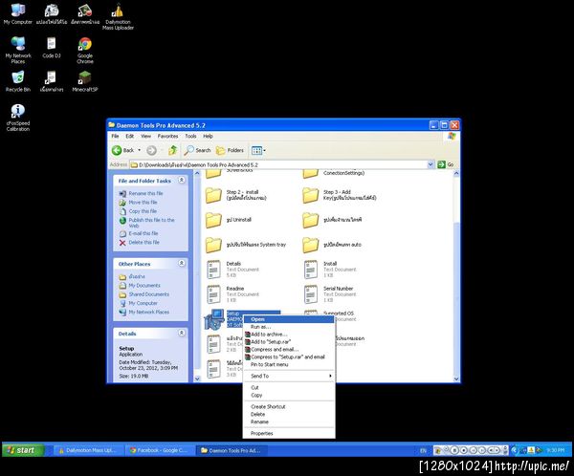The width and height of the screenshot is (574, 476).
Task: Choose Add to archive... in context menu
Action: 289,335
